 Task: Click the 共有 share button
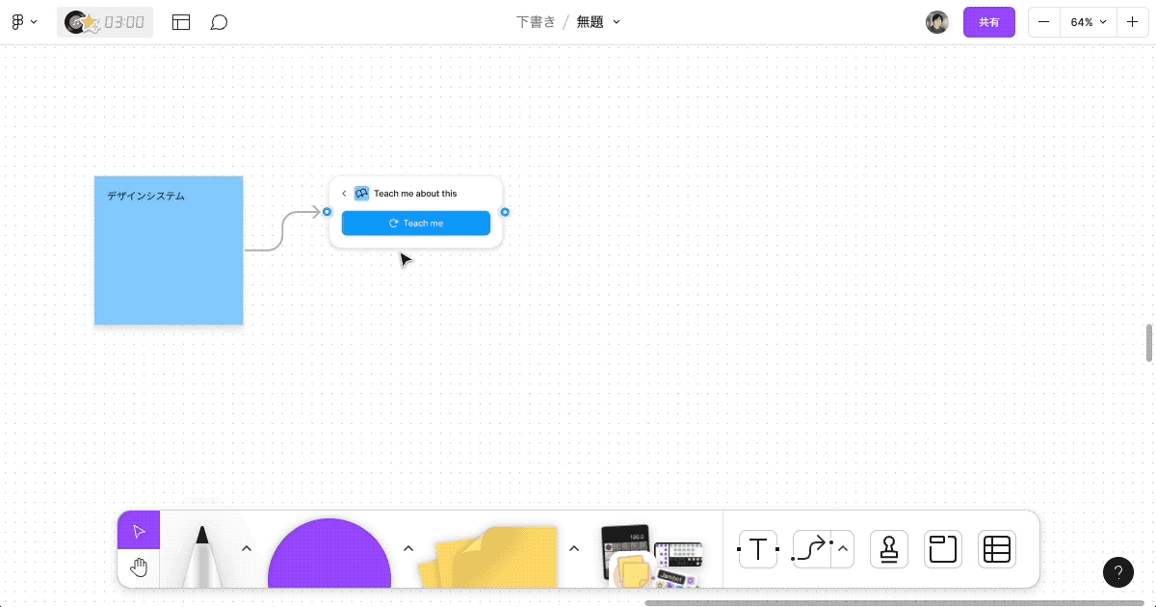click(989, 21)
